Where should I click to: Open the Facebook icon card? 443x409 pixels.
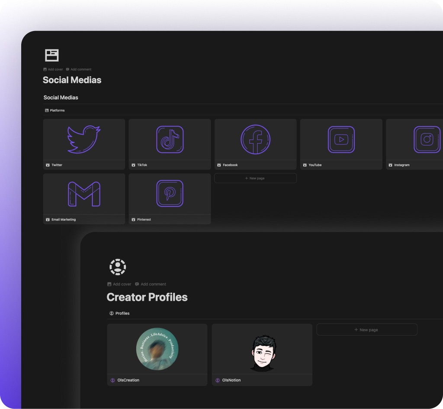tap(255, 139)
